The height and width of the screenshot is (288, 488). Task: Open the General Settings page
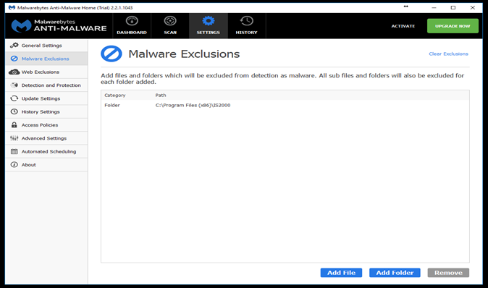pyautogui.click(x=41, y=46)
